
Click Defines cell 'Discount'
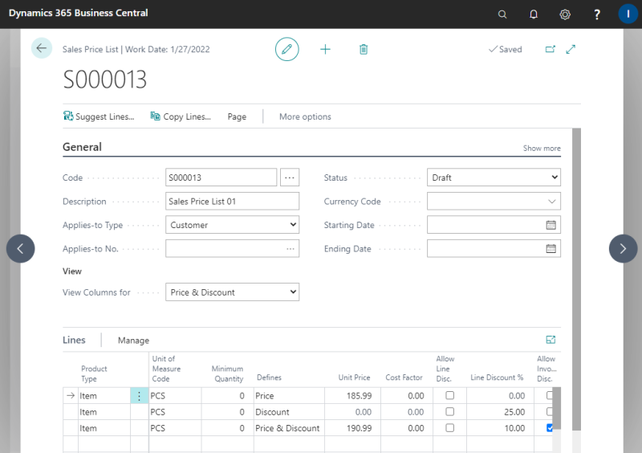click(289, 412)
